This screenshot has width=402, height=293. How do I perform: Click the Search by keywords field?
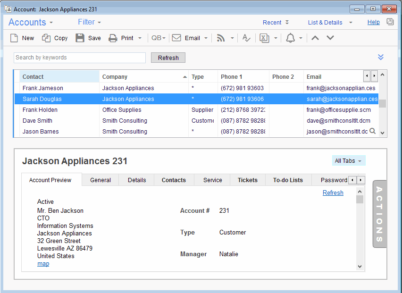pos(79,58)
